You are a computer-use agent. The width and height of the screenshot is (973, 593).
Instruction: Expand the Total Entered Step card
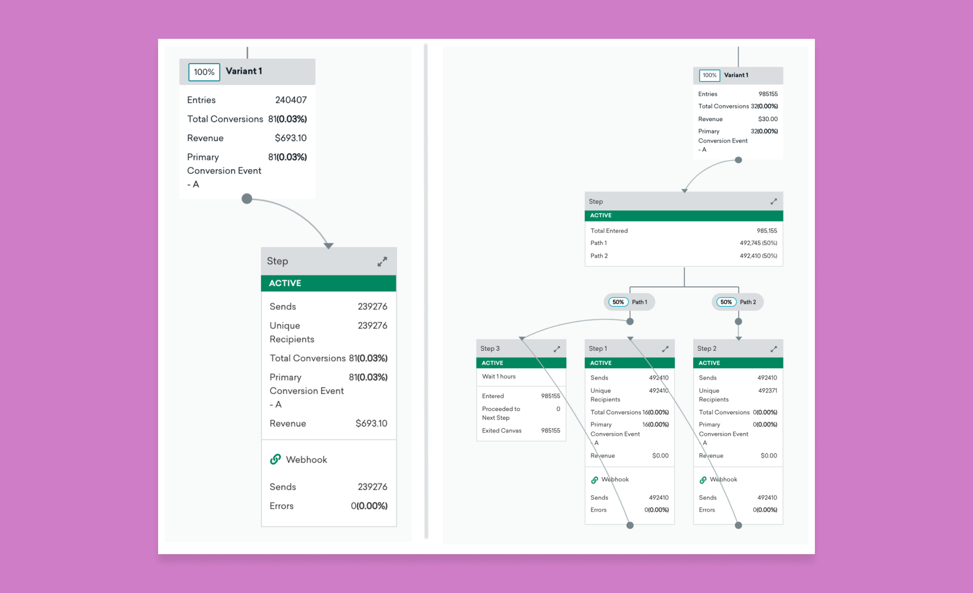coord(773,202)
